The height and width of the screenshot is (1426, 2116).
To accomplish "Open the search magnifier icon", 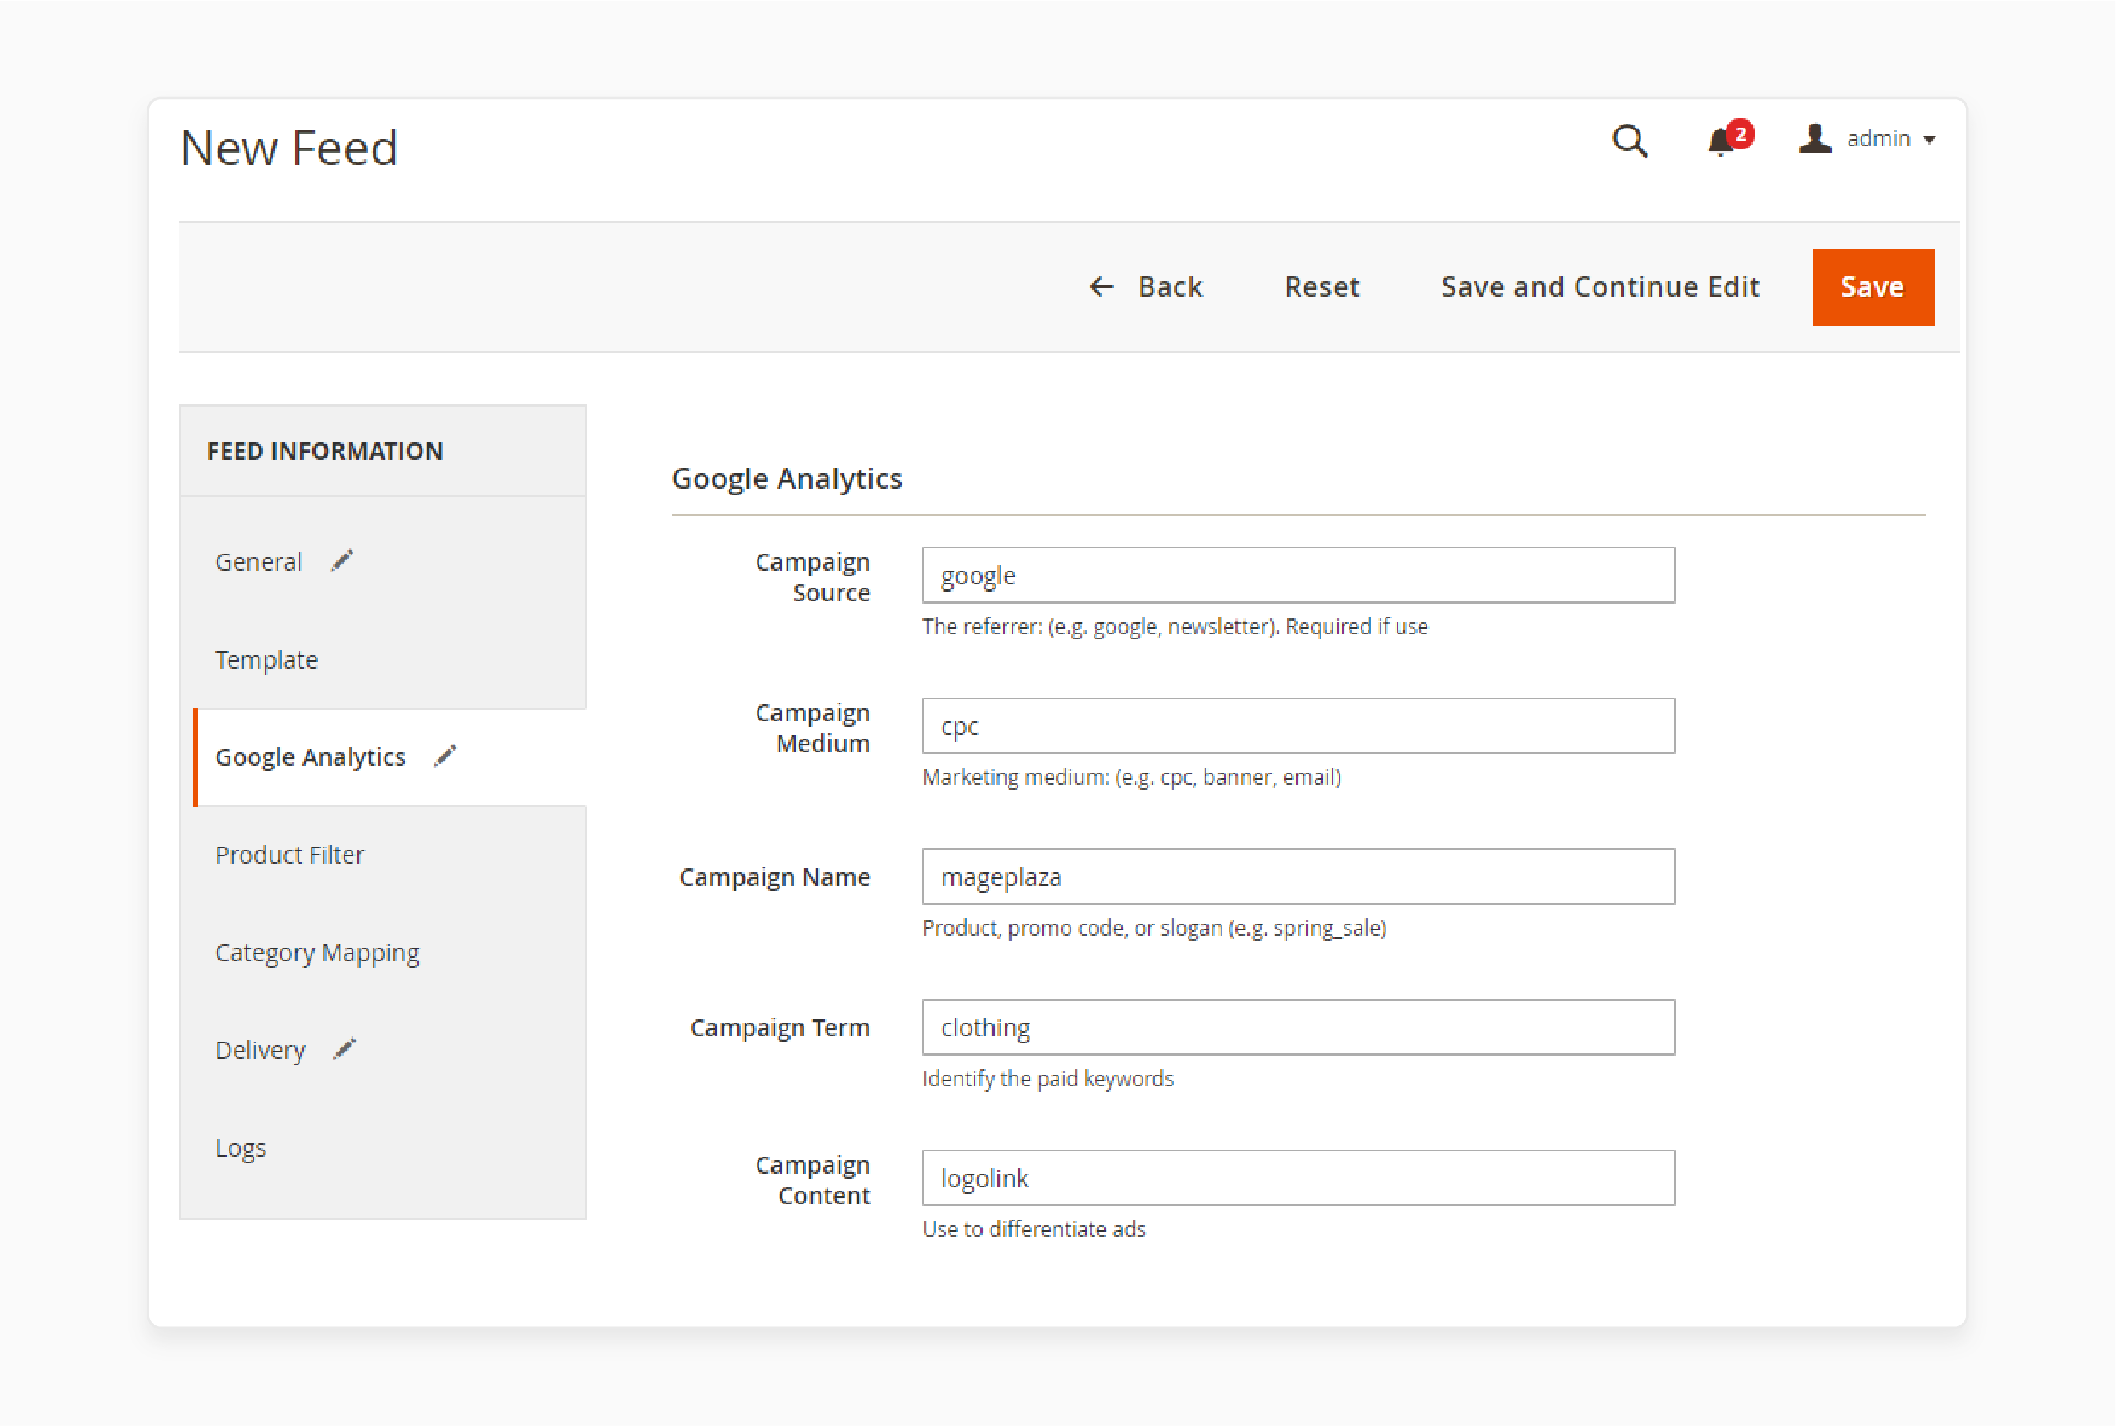I will [x=1629, y=141].
